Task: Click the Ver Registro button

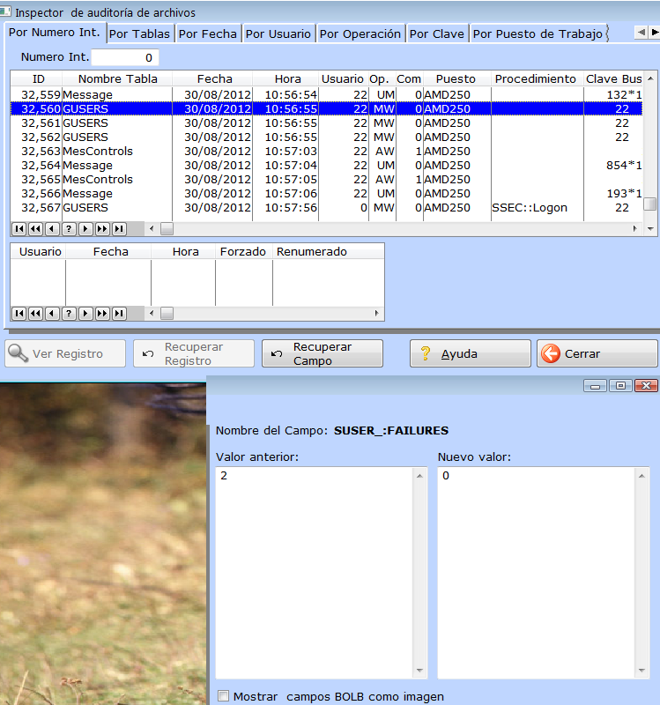Action: pos(65,354)
